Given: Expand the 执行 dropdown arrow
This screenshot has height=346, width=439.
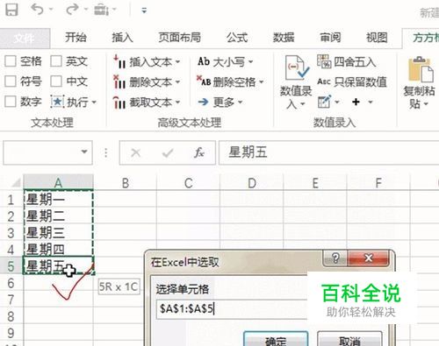Looking at the screenshot, I should pyautogui.click(x=94, y=102).
